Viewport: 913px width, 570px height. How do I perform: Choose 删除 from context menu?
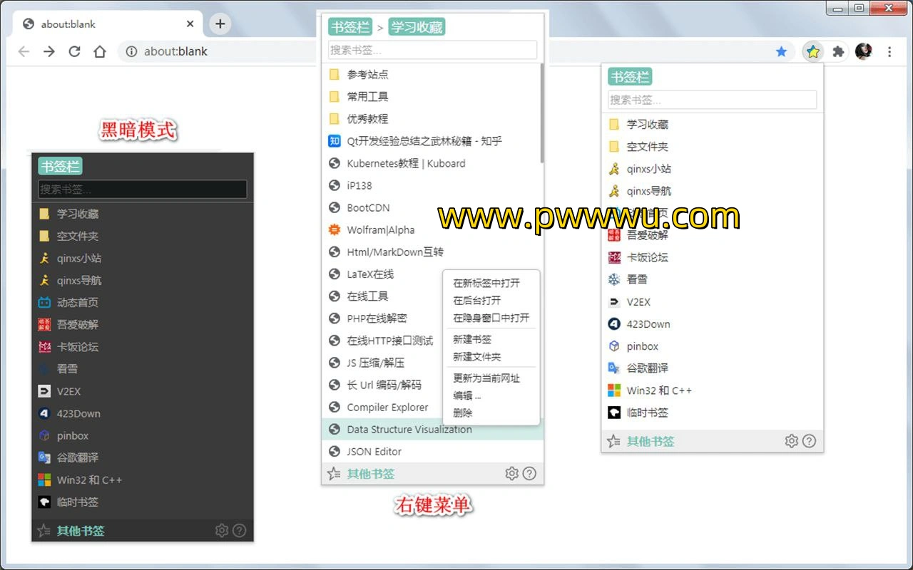pos(463,413)
